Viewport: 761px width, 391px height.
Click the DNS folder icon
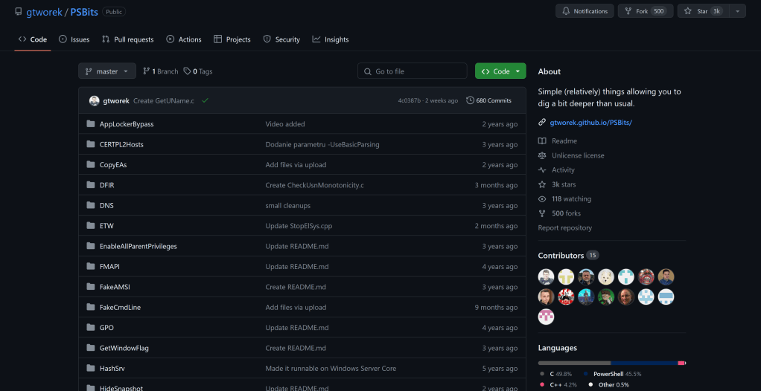pyautogui.click(x=90, y=205)
